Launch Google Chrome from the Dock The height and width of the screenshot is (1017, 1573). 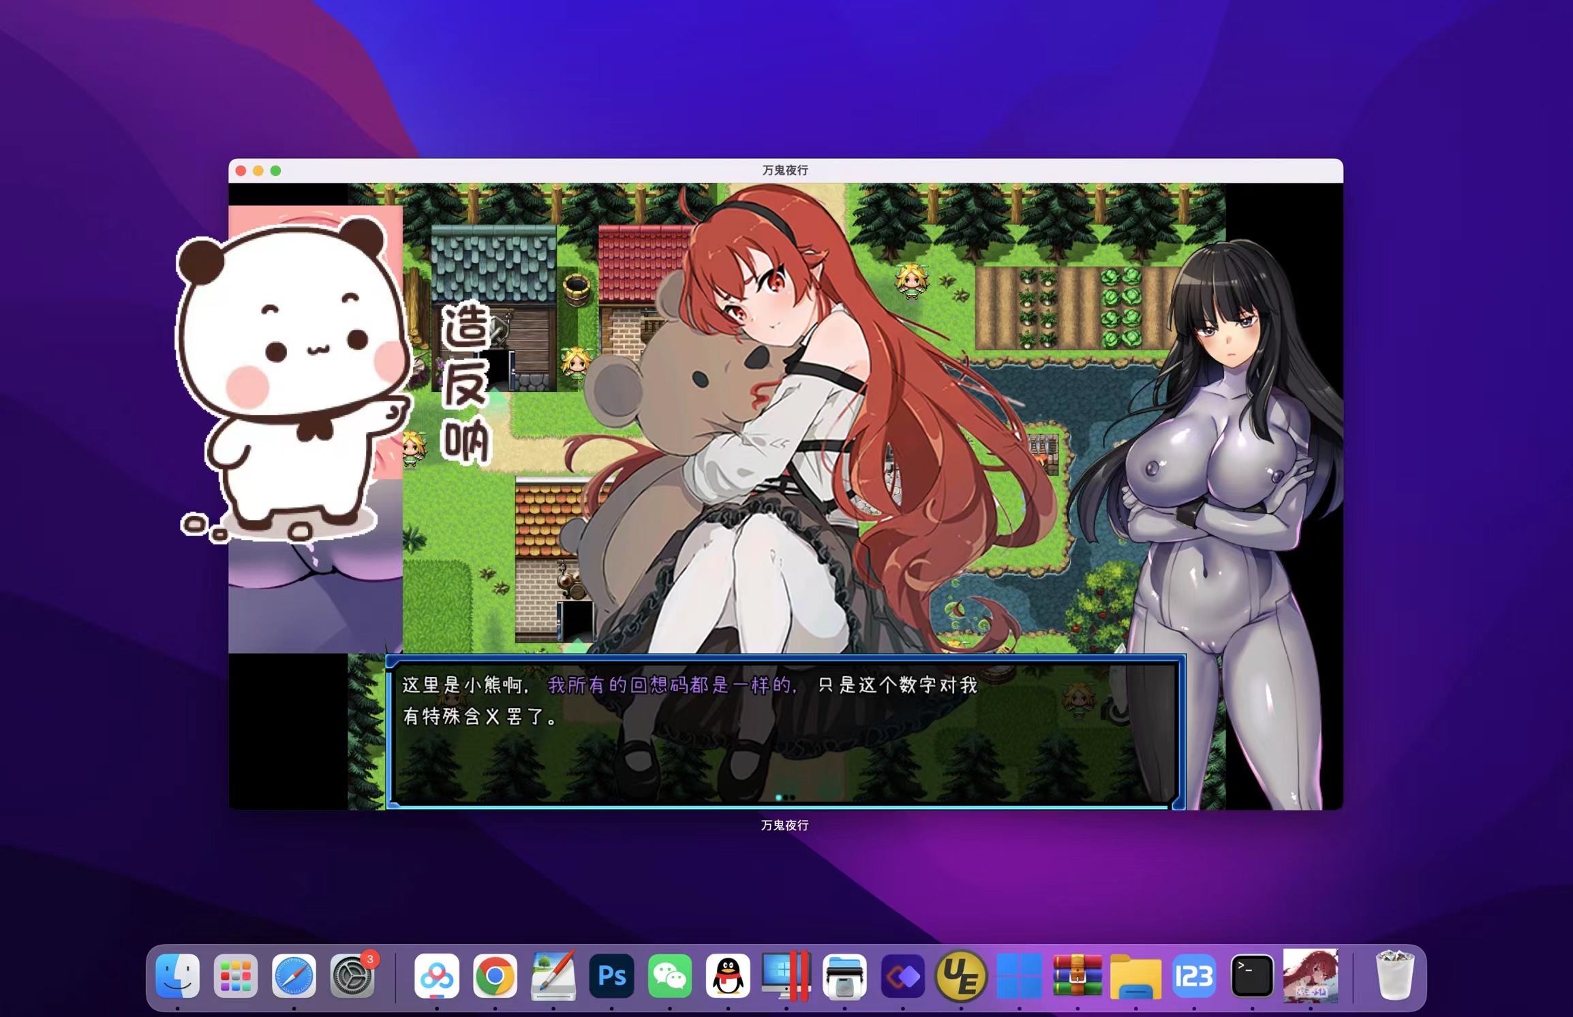point(495,976)
